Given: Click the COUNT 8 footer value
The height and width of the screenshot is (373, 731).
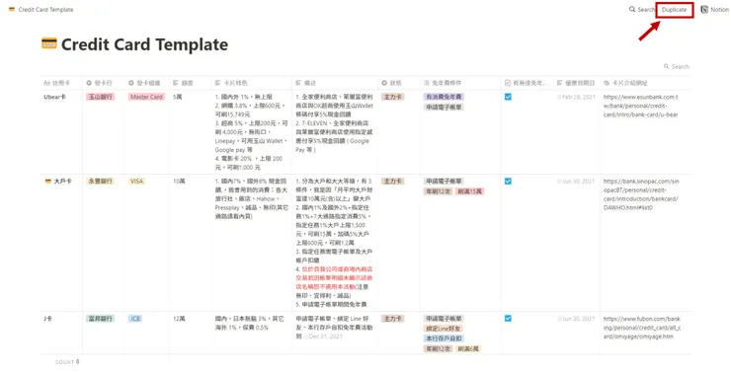Looking at the screenshot, I should [x=67, y=362].
